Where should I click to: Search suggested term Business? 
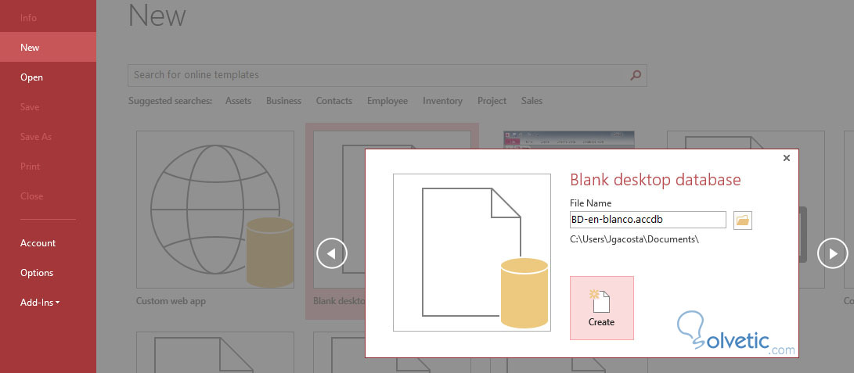284,101
